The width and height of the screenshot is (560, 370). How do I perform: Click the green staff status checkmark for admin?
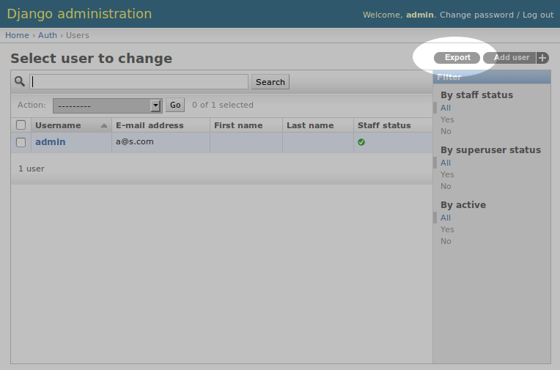click(x=361, y=142)
